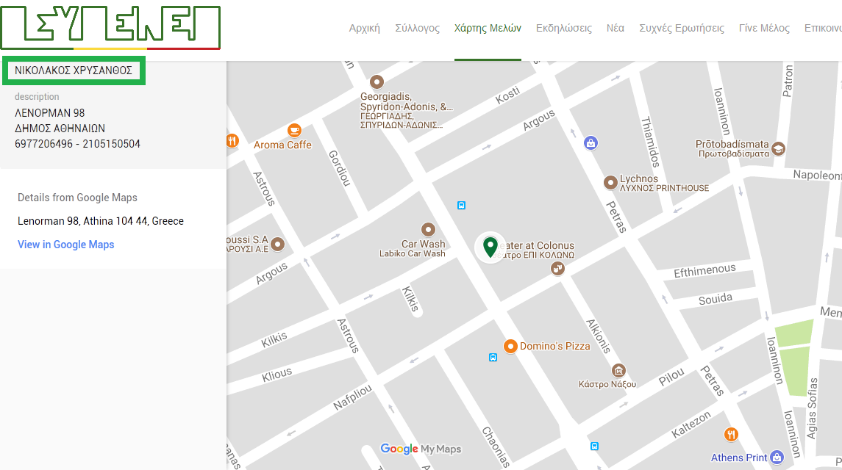Select the Kastro Naxou museum marker
The image size is (842, 470).
(x=618, y=370)
